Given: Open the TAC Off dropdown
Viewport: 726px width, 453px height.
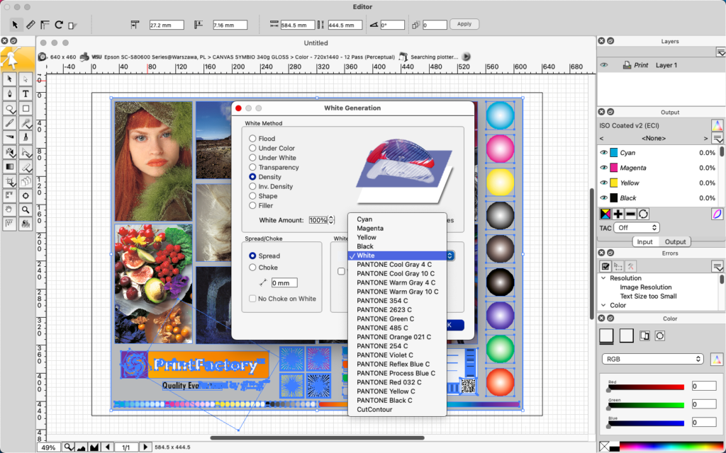Looking at the screenshot, I should tap(637, 227).
